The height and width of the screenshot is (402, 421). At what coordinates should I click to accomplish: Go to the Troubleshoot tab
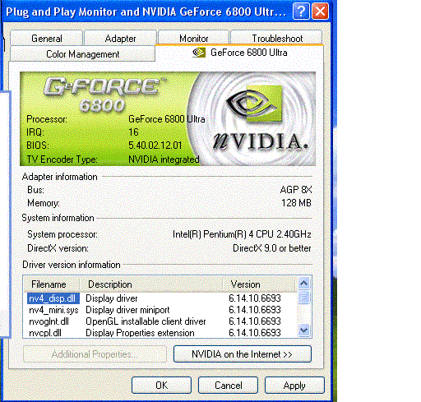[277, 39]
